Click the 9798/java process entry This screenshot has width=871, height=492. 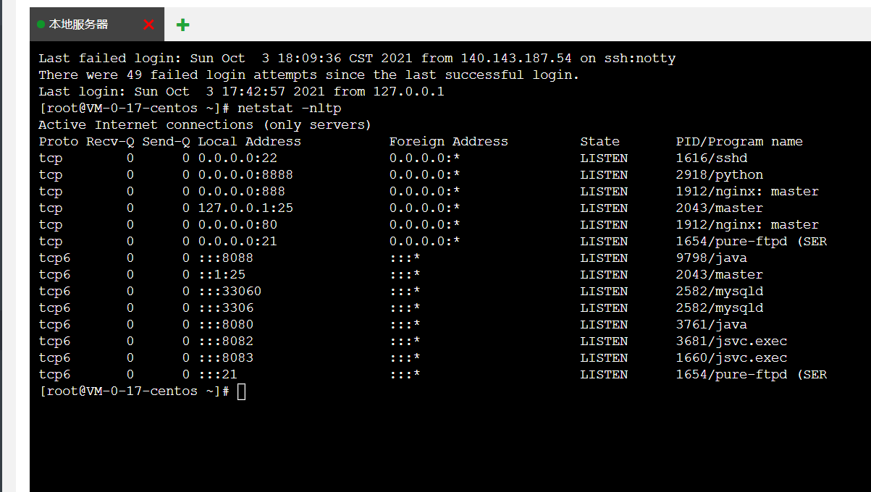tap(712, 258)
